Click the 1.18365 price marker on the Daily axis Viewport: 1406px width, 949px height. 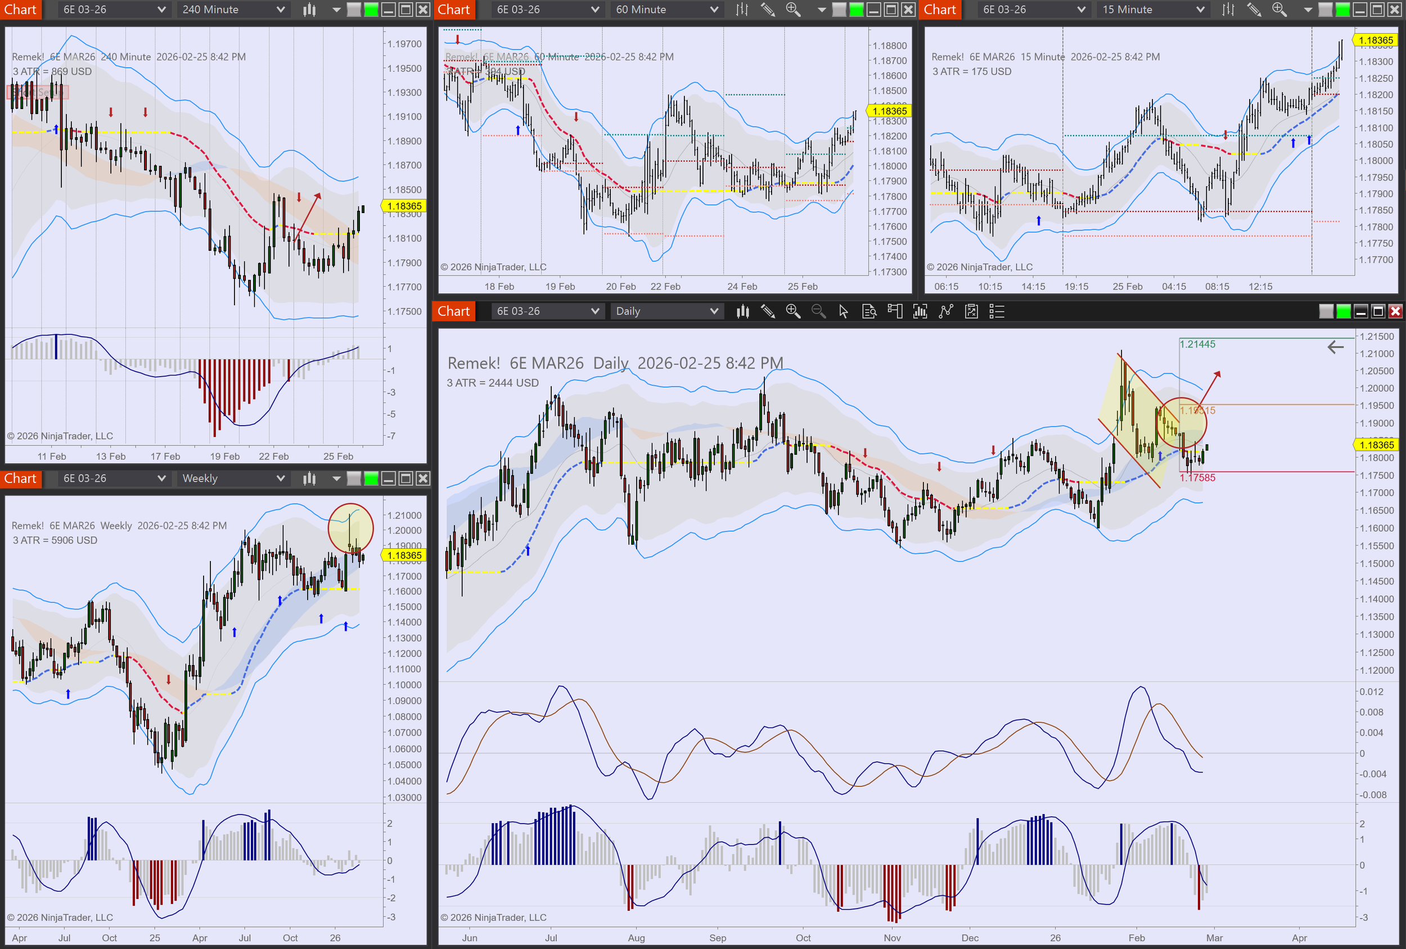coord(1376,445)
